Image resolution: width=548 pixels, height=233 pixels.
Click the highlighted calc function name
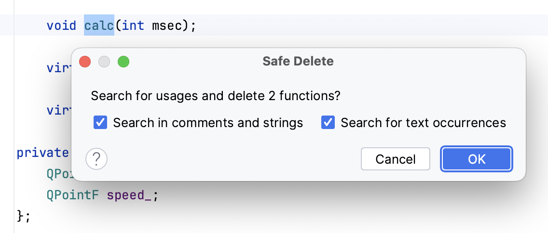[99, 26]
